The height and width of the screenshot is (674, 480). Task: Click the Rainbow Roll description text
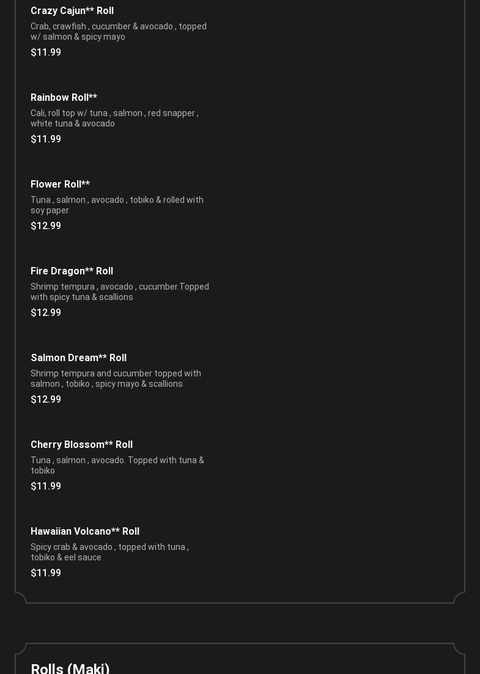click(114, 119)
